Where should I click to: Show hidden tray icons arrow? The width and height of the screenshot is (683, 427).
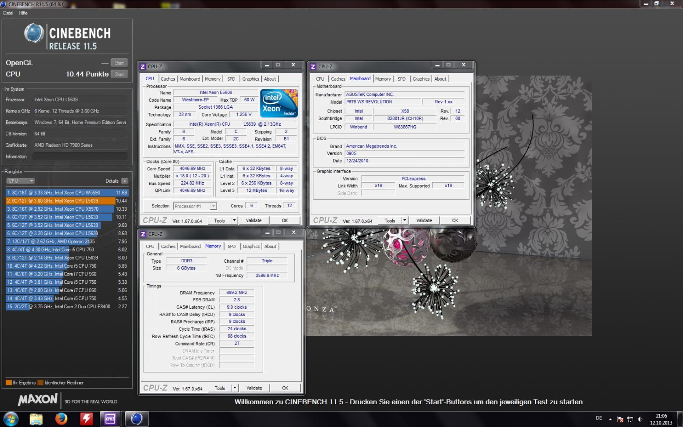click(x=610, y=419)
